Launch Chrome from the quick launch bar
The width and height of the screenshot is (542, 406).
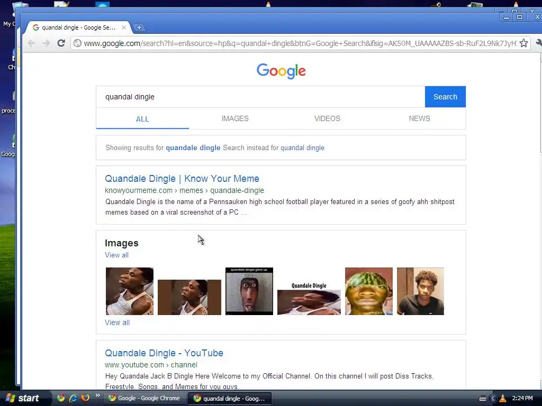pos(61,398)
